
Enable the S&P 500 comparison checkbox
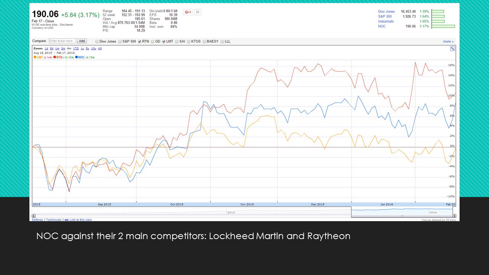[x=120, y=41]
